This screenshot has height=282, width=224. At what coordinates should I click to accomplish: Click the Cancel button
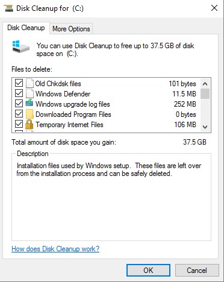click(x=197, y=271)
